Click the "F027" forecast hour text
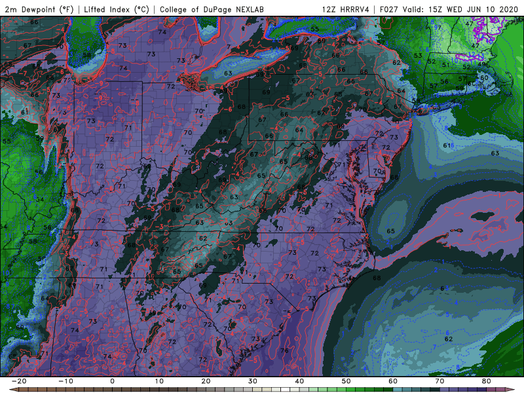524x393 pixels. pos(390,9)
